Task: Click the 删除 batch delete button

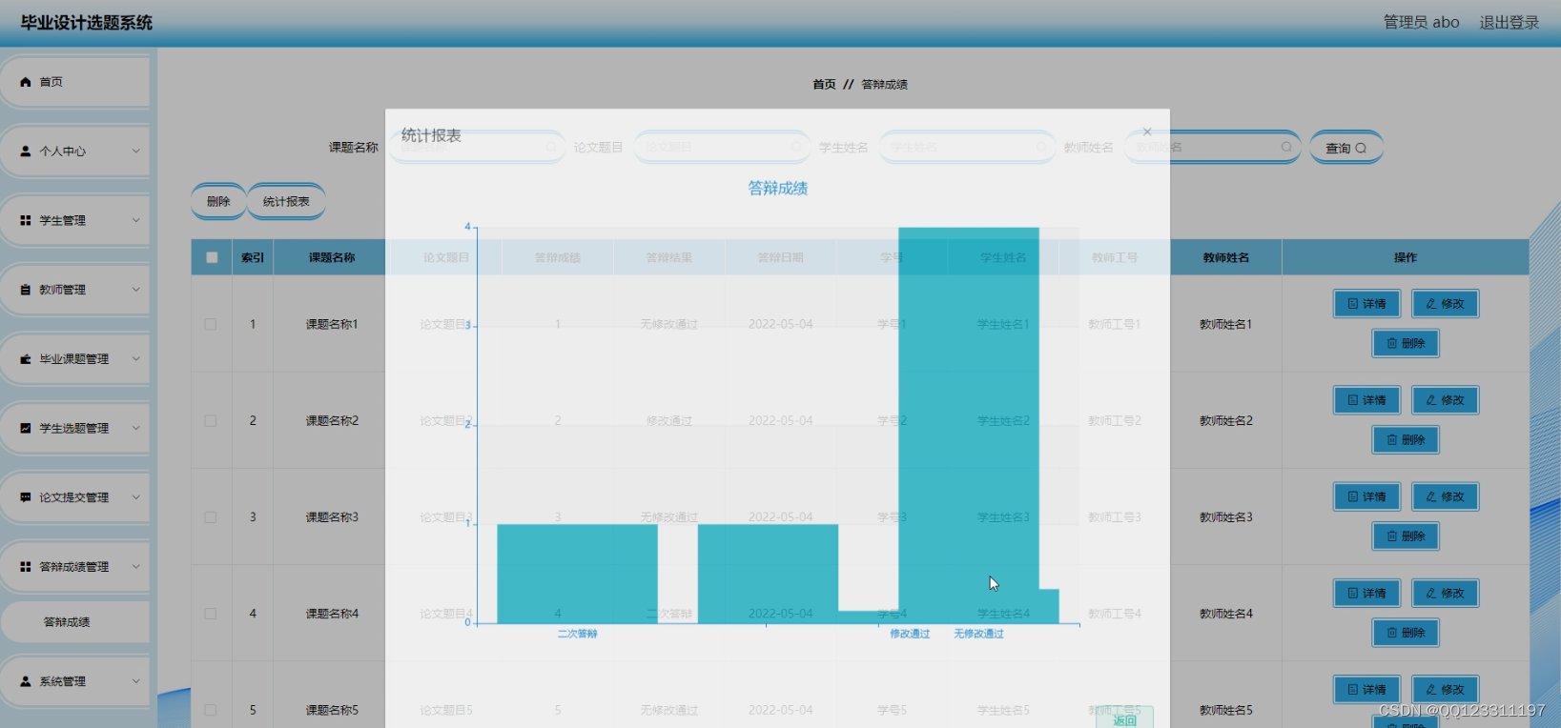Action: coord(218,201)
